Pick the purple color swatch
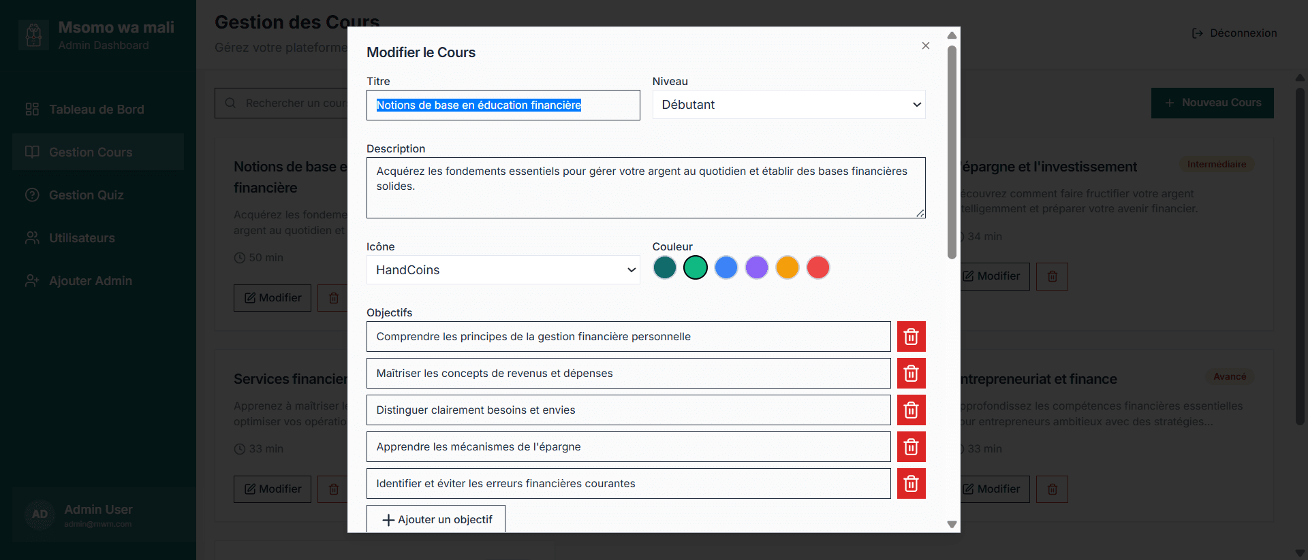The height and width of the screenshot is (560, 1308). click(756, 267)
